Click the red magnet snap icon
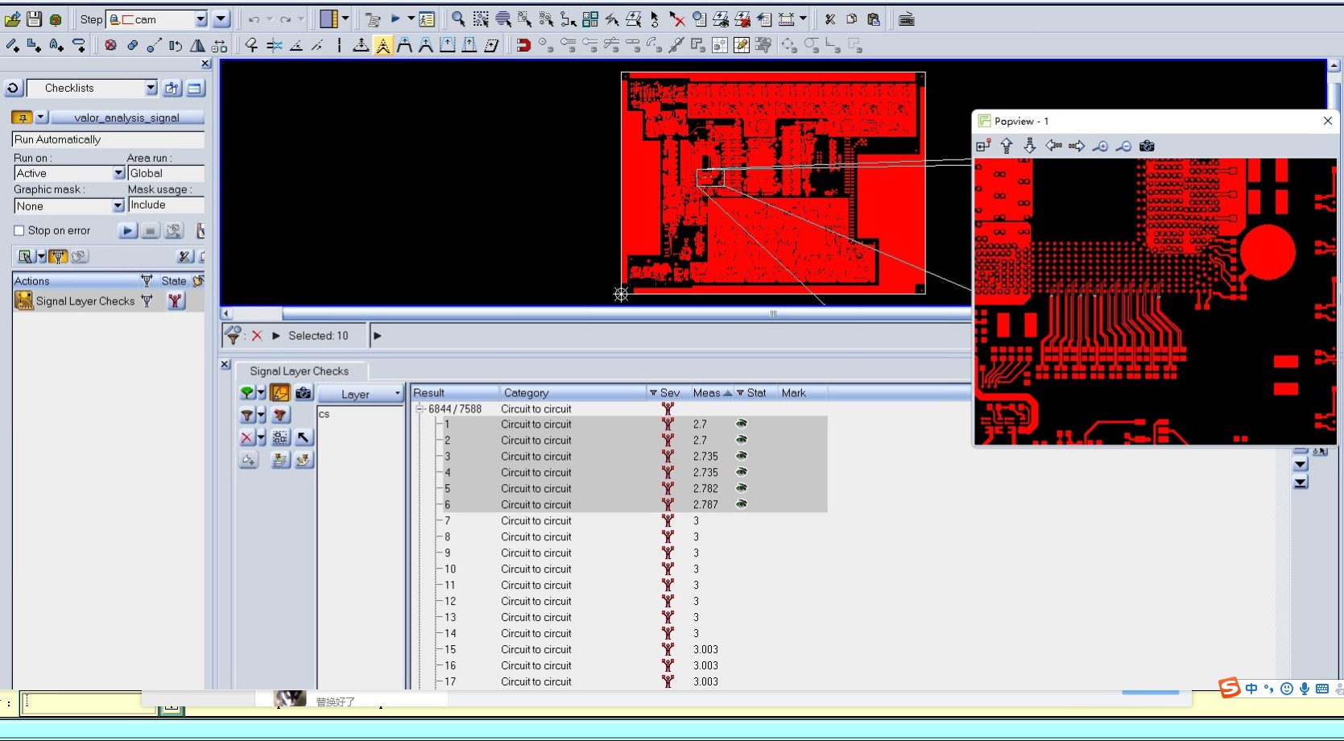Viewport: 1344px width, 741px height. tap(523, 45)
